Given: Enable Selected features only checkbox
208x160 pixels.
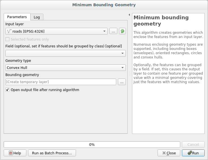Looking at the screenshot, I should (7, 39).
